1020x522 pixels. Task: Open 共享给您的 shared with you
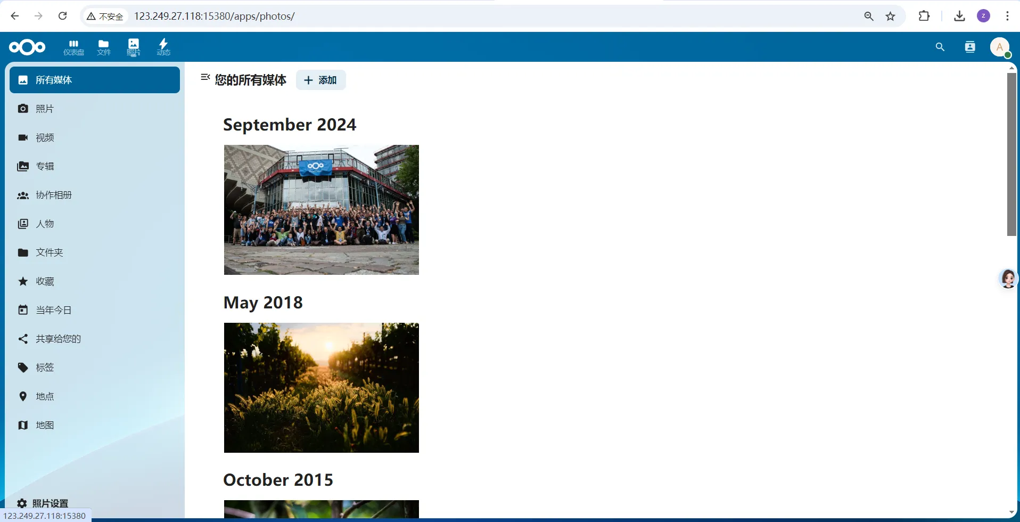95,339
